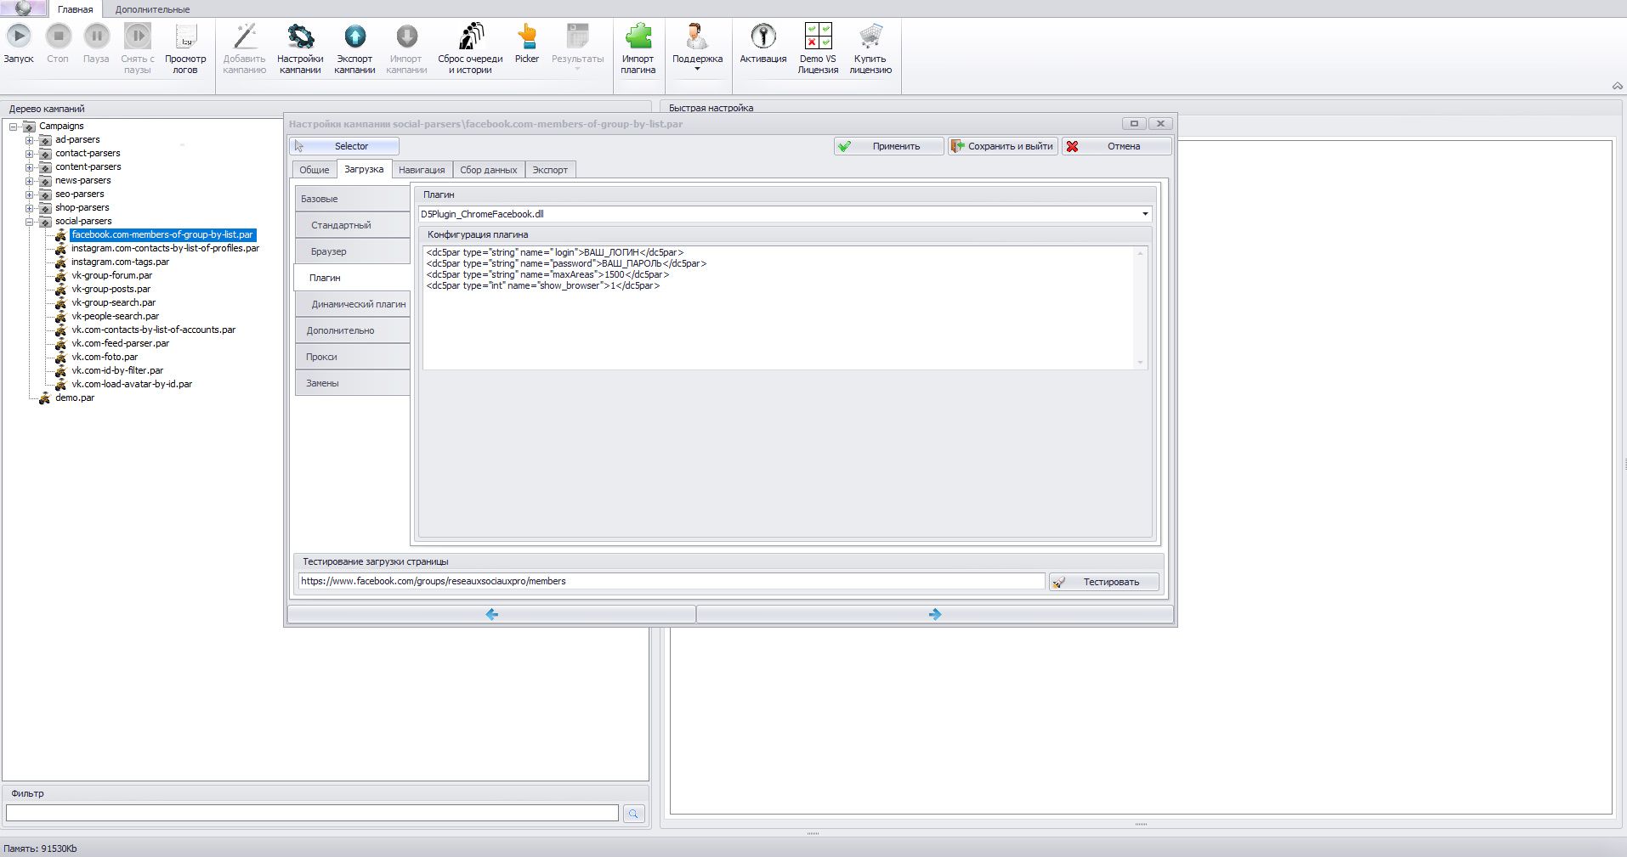Select instagram.com-tags.par campaign
This screenshot has height=857, width=1627.
click(x=120, y=262)
